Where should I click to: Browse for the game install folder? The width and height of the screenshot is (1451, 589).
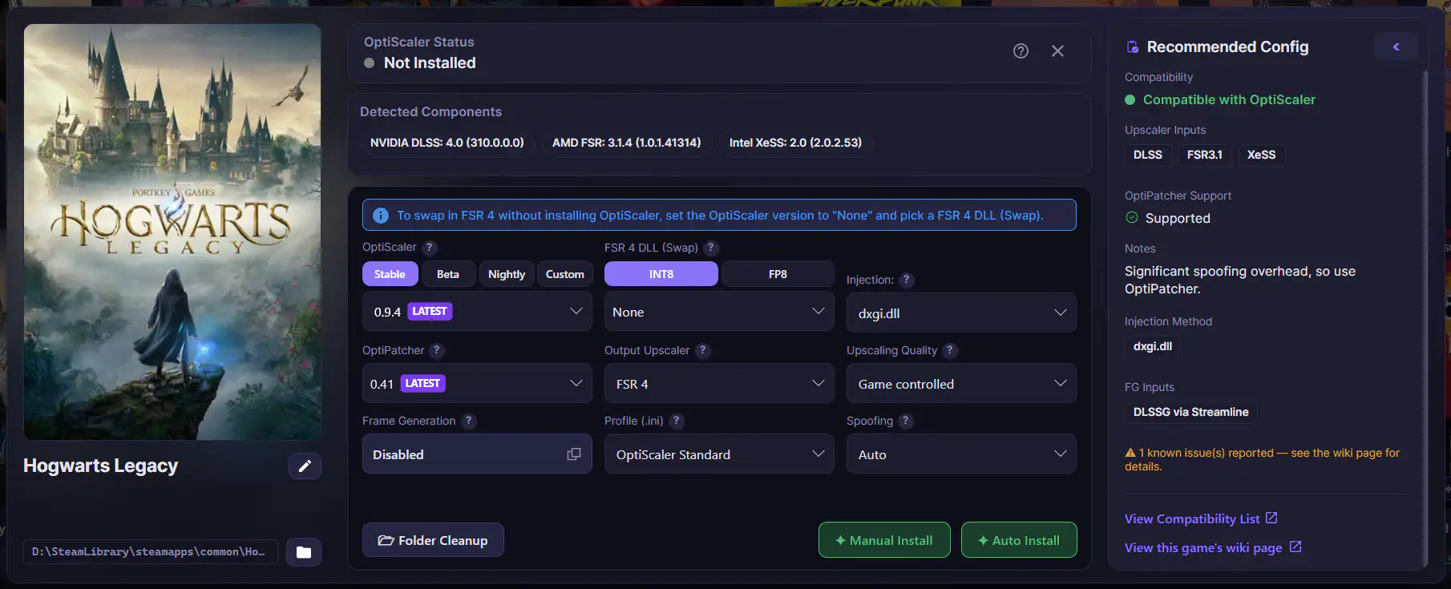tap(304, 552)
